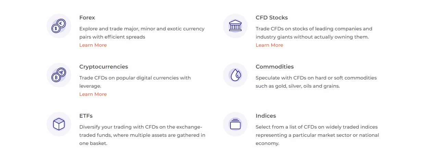Select the CFD Stocks heading

(x=272, y=17)
